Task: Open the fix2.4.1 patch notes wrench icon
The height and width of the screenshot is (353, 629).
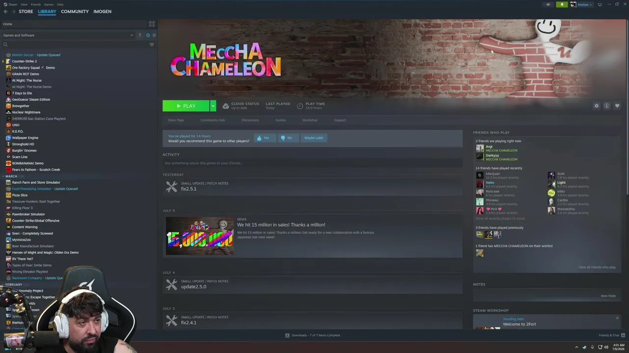Action: click(x=172, y=320)
